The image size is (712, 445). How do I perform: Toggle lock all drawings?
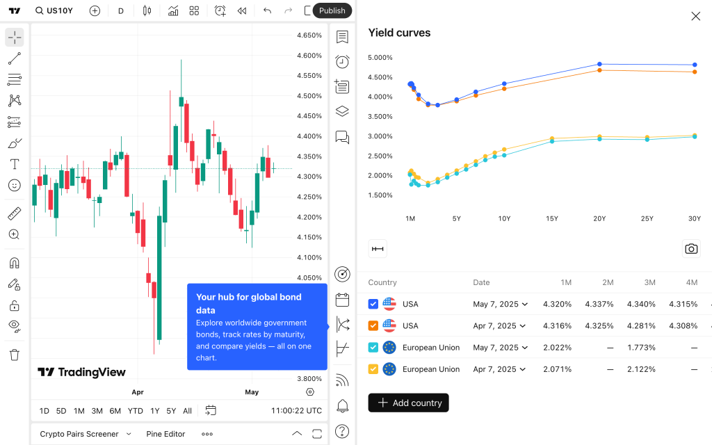15,306
